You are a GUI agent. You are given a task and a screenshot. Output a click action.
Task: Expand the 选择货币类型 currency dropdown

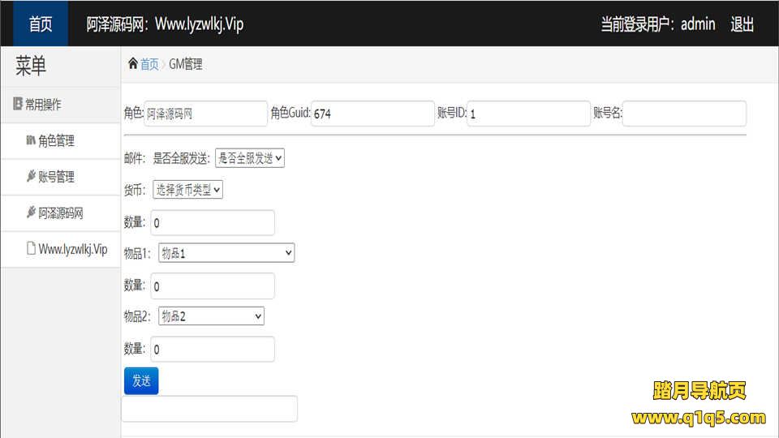pos(187,190)
